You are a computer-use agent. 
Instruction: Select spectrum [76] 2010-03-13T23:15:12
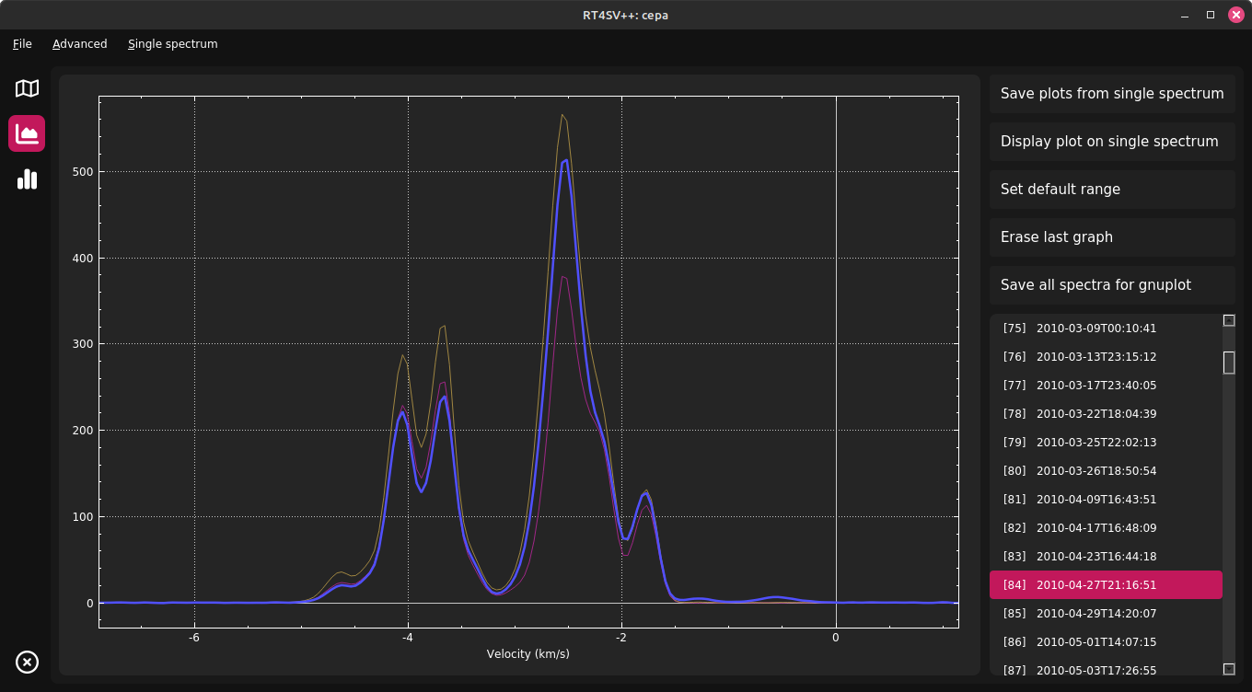tap(1106, 357)
